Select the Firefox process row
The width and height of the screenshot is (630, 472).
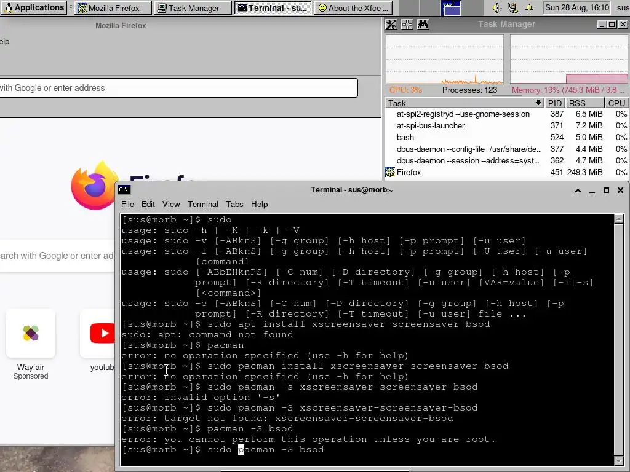507,172
